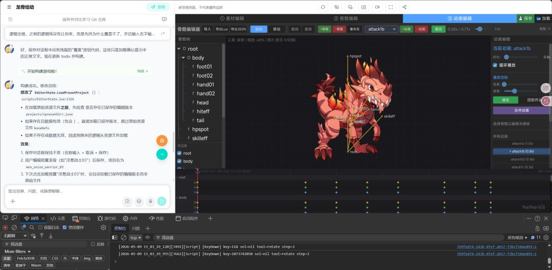Viewport: 552px width, 270px height.
Task: Click the device preview icon in top toolbar
Action: click(x=350, y=7)
